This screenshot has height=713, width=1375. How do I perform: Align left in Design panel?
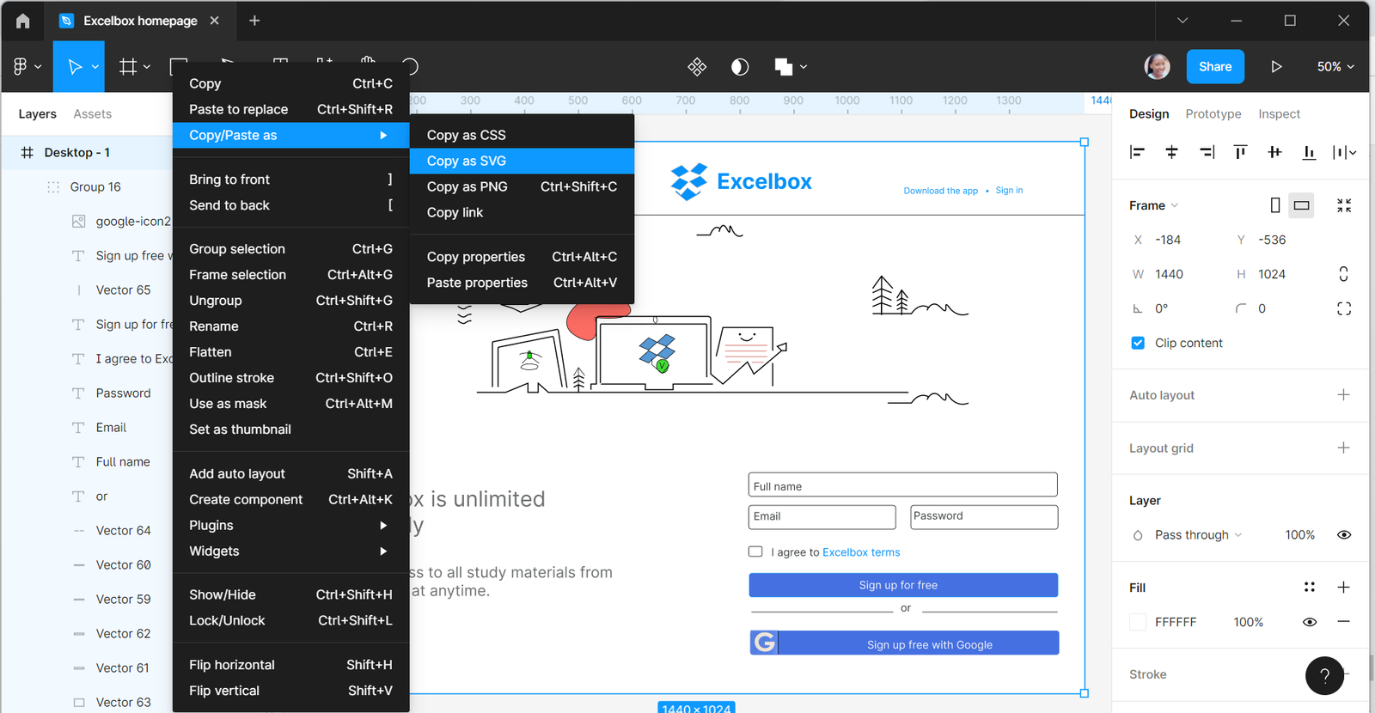click(1137, 152)
